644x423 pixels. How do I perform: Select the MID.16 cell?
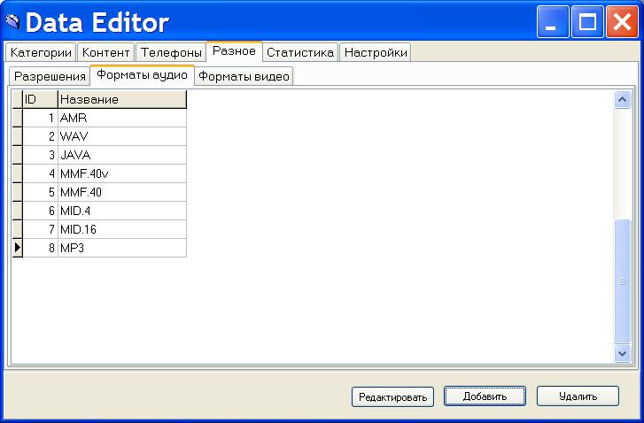(122, 229)
